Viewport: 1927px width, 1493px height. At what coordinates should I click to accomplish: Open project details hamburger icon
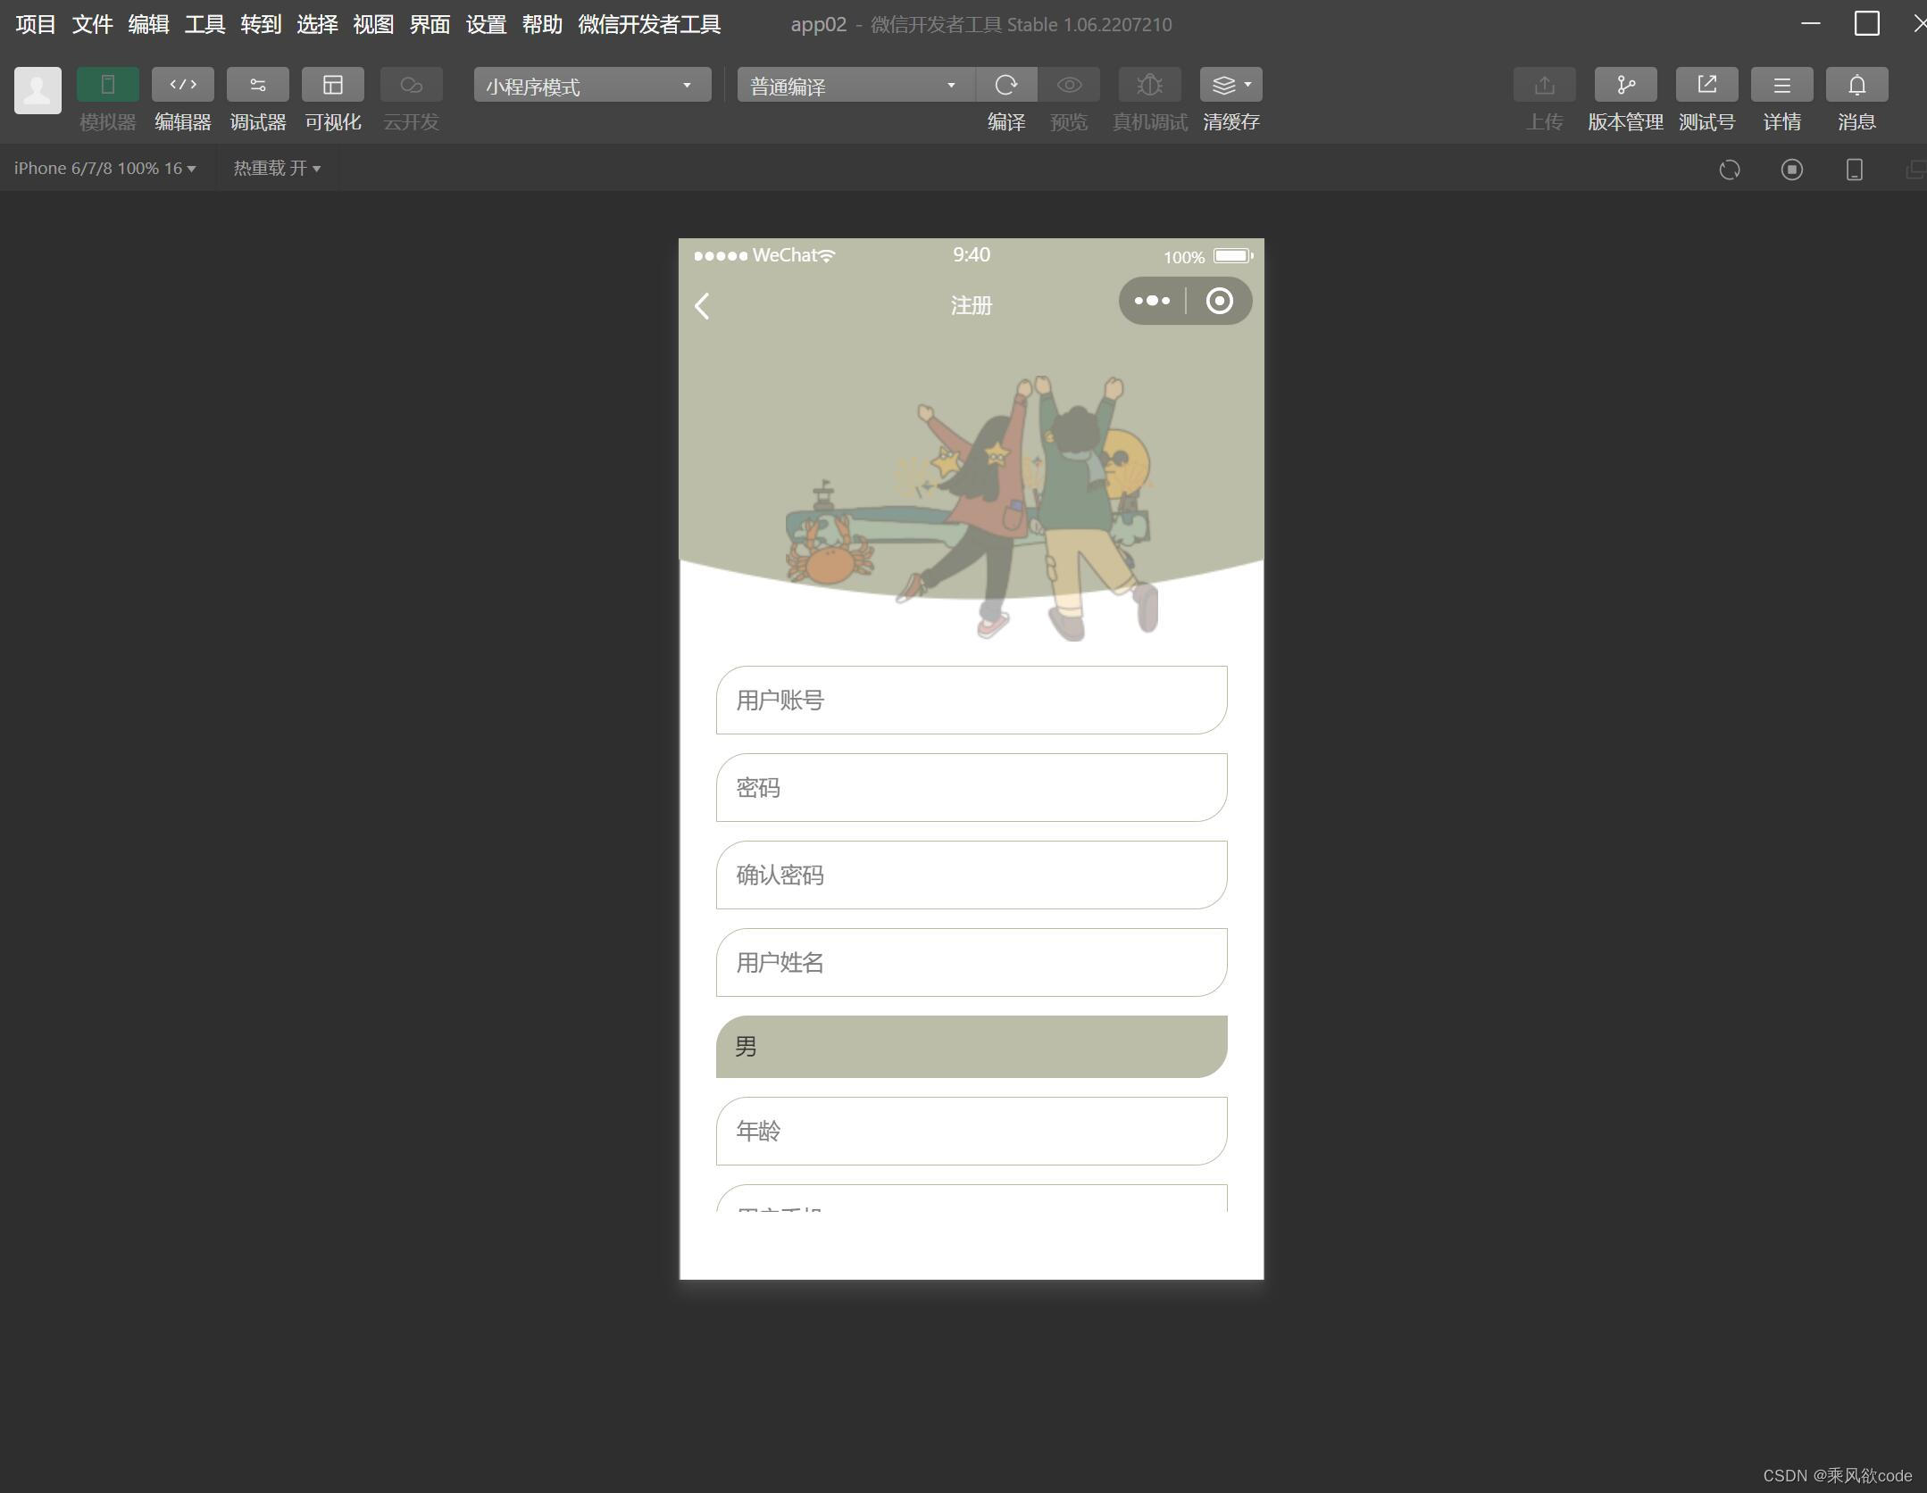tap(1781, 85)
